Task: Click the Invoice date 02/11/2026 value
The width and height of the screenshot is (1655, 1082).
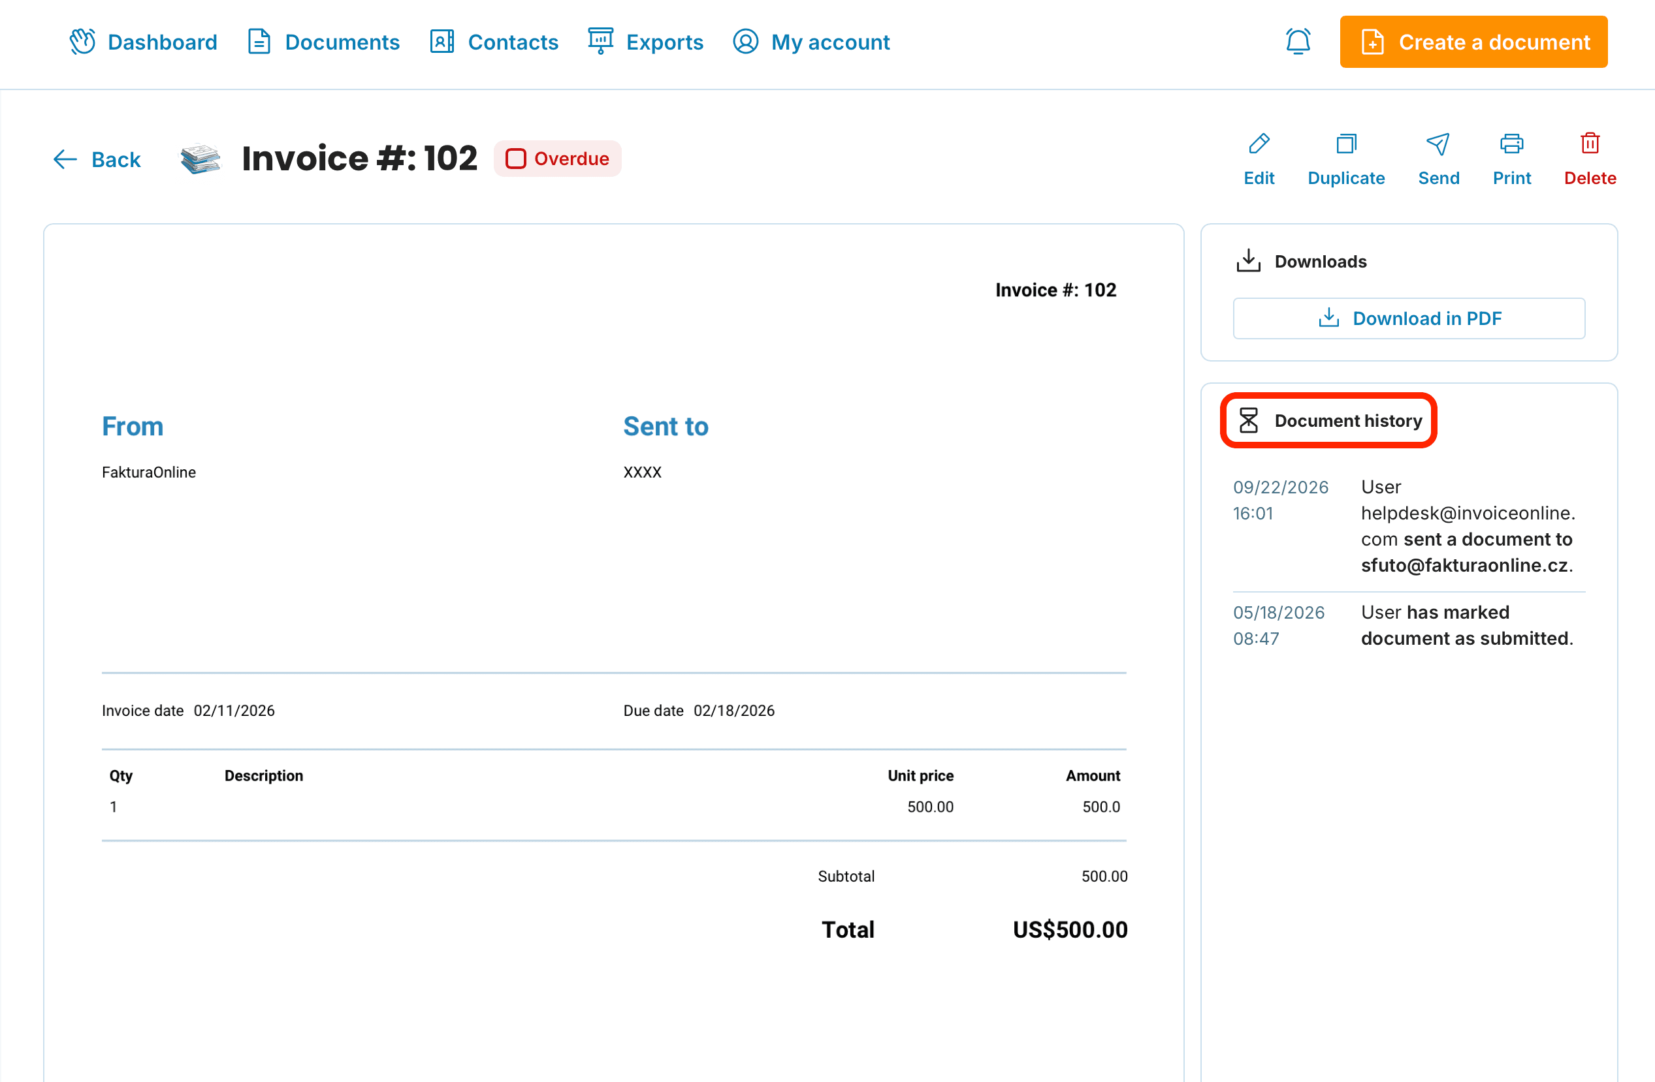Action: [234, 711]
